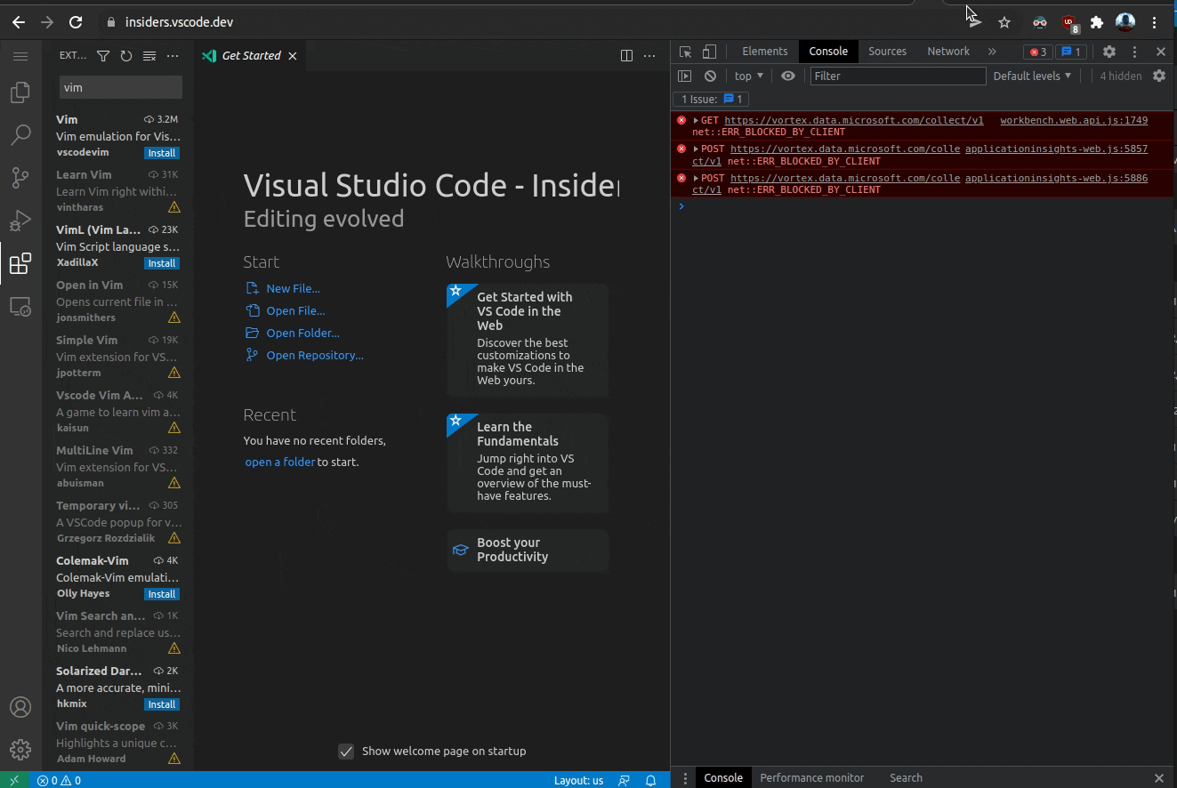Open the VS Code hamburger menu

[x=20, y=56]
